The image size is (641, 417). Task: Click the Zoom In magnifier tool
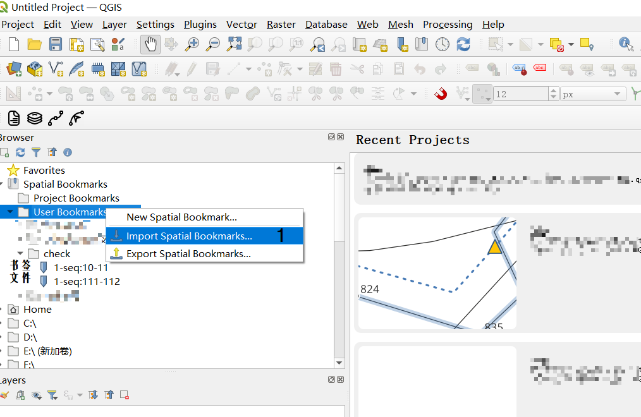coord(192,44)
